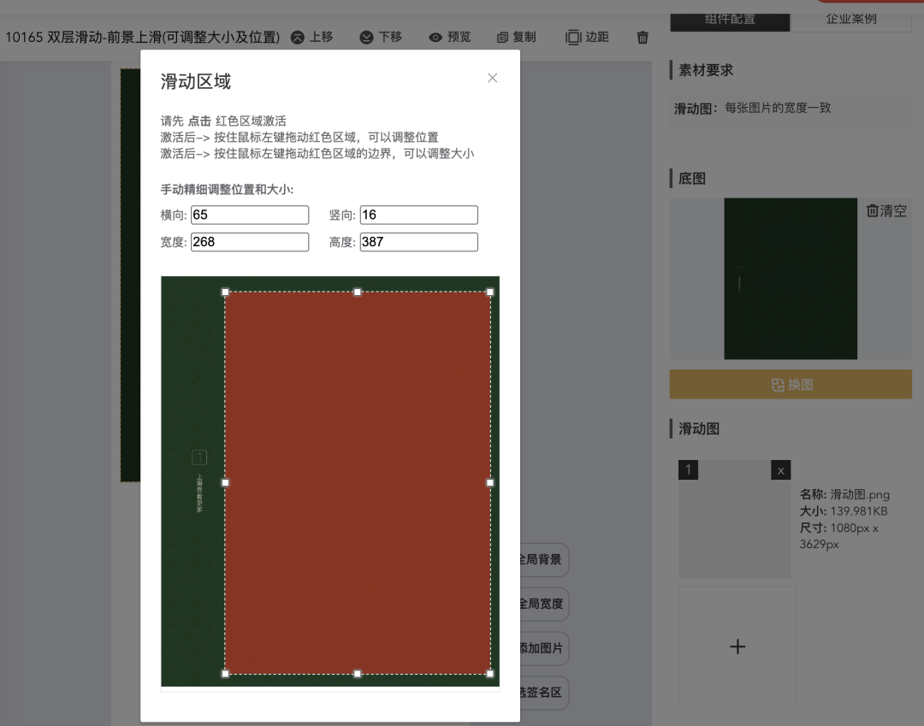Close the 滑动区域 dialog
Screen dimensions: 924x726
493,78
